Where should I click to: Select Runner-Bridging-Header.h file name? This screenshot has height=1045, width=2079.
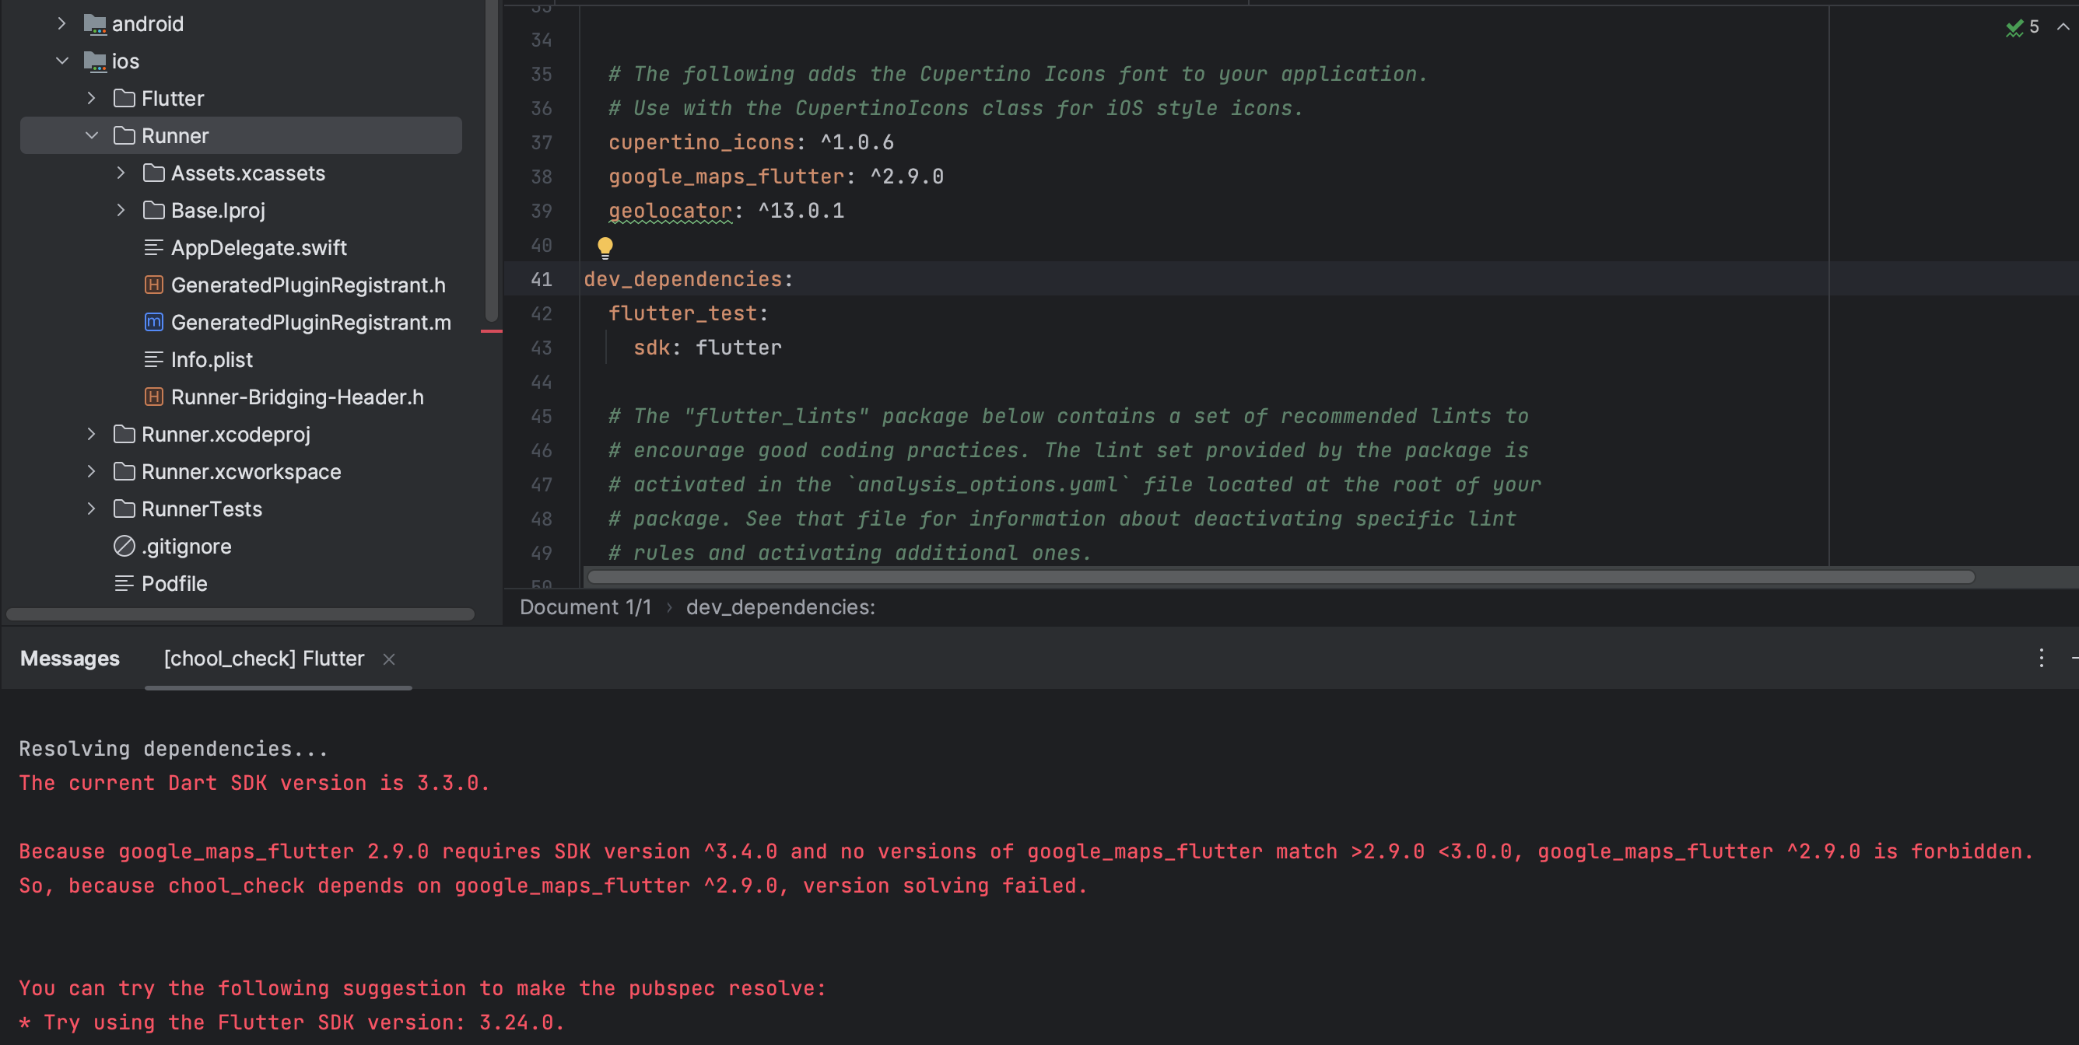click(298, 397)
